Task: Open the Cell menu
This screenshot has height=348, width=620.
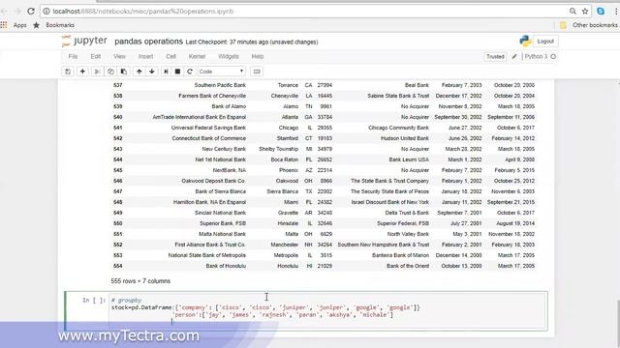Action: coord(170,56)
